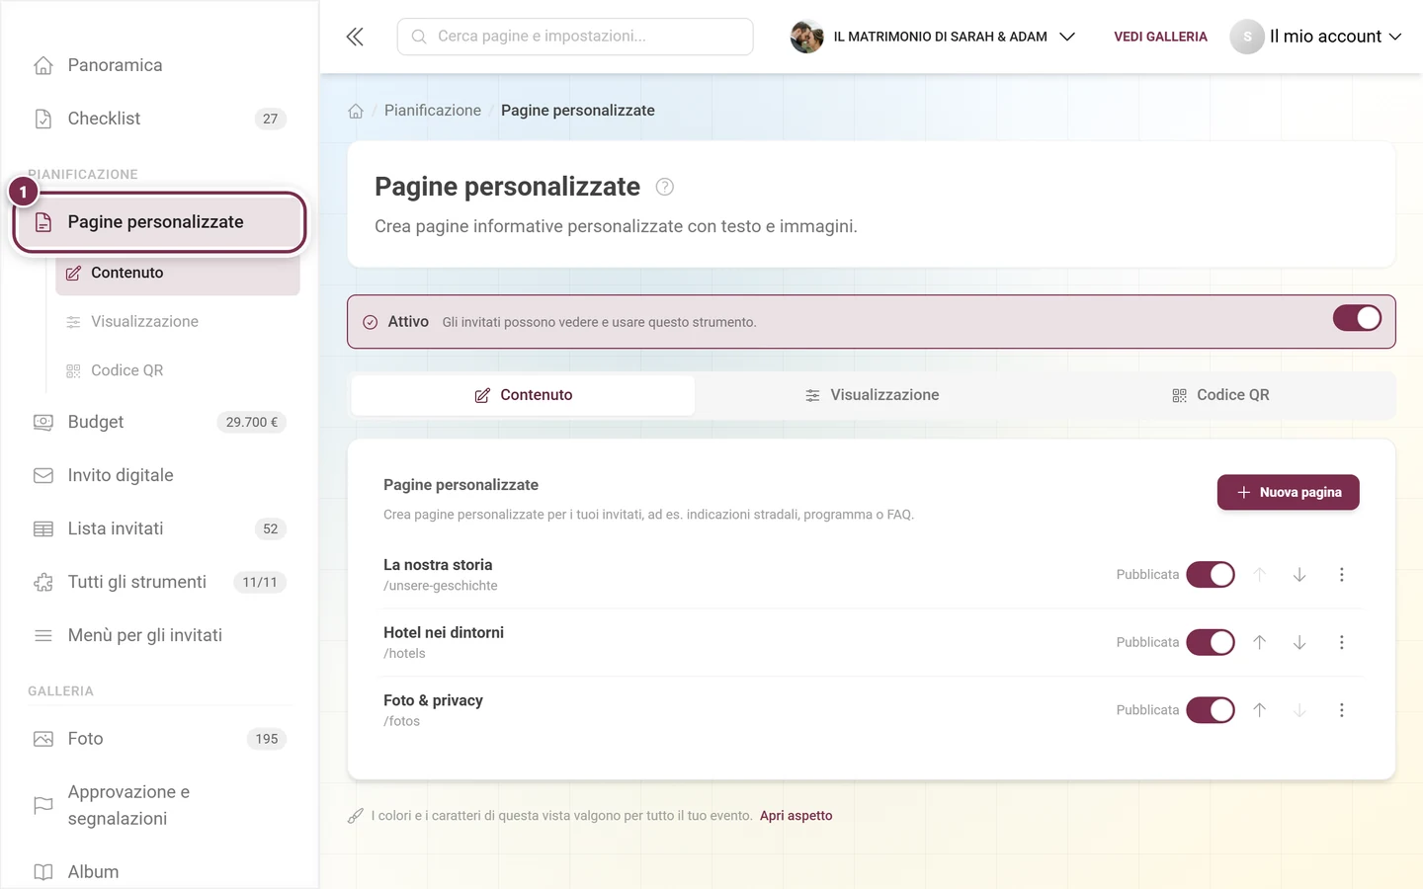
Task: Toggle Pubblicata switch for Foto & privacy
Action: (1211, 710)
